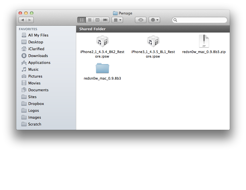Enable Cover Flow view mode

coord(105,20)
